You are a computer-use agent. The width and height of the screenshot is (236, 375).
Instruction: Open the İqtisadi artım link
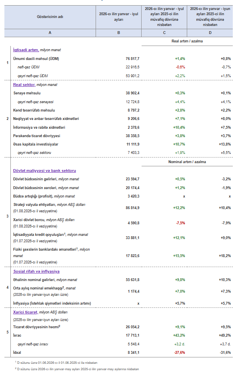26,50
